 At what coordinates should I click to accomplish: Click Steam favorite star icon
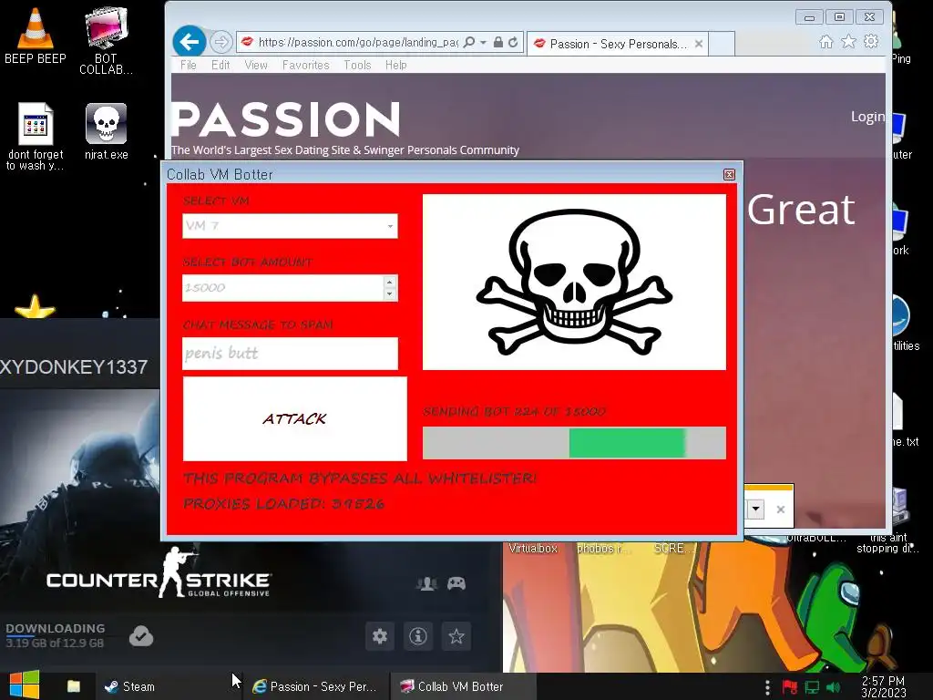pos(456,636)
